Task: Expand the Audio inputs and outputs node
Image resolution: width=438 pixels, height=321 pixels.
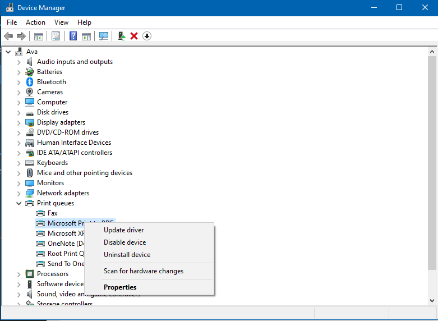Action: [x=19, y=62]
